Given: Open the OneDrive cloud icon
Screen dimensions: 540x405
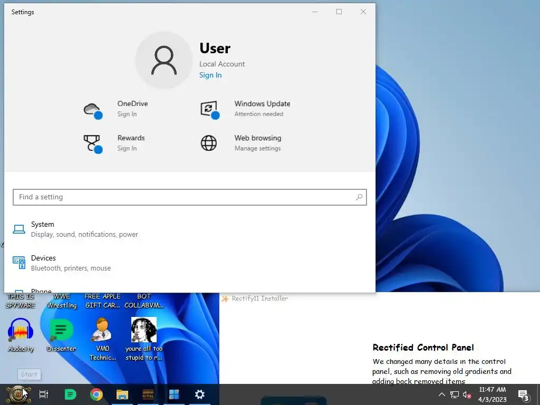Looking at the screenshot, I should click(x=93, y=111).
